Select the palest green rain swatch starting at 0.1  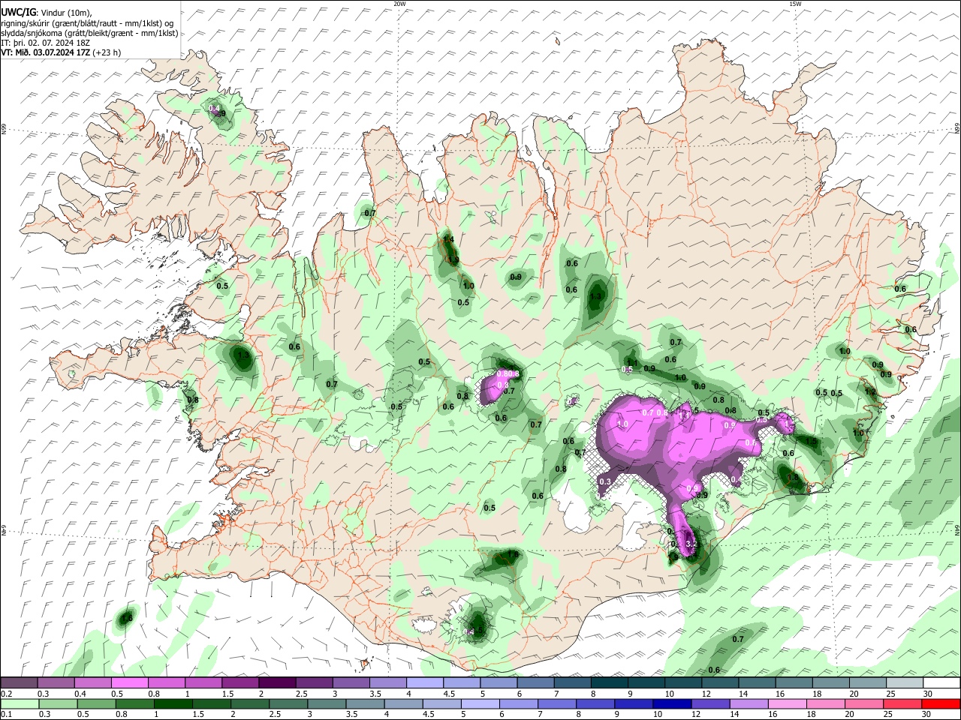pos(19,703)
